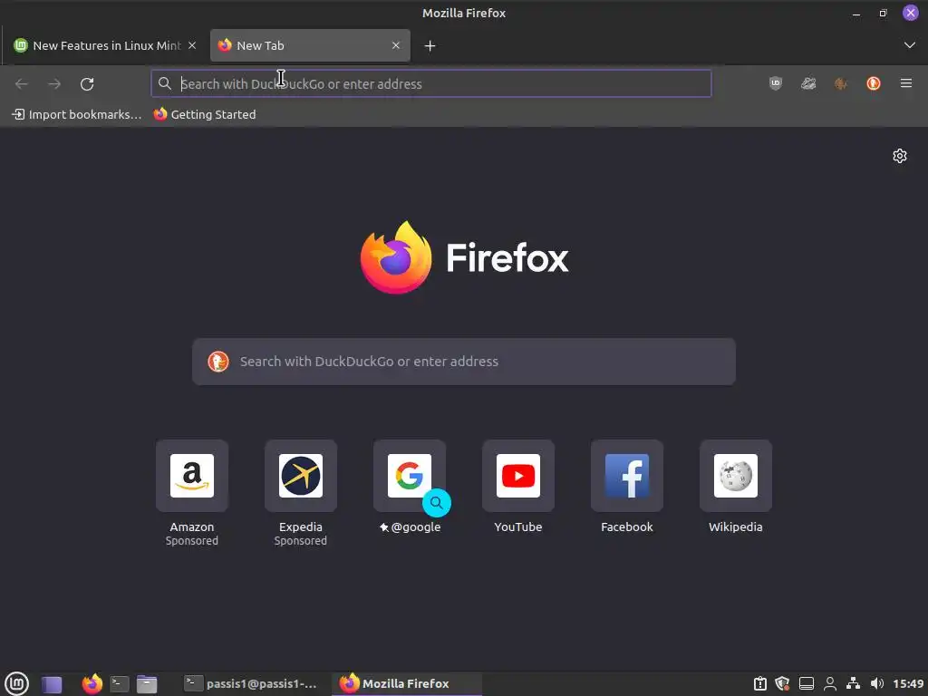Minimize the Firefox window
928x696 pixels.
click(x=855, y=13)
